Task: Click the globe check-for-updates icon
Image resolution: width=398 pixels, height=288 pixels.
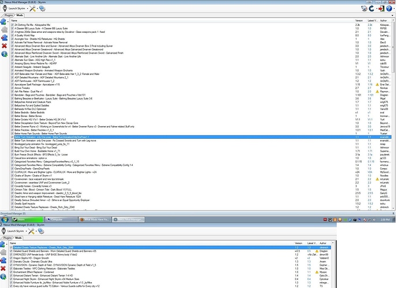Action: 364,9
